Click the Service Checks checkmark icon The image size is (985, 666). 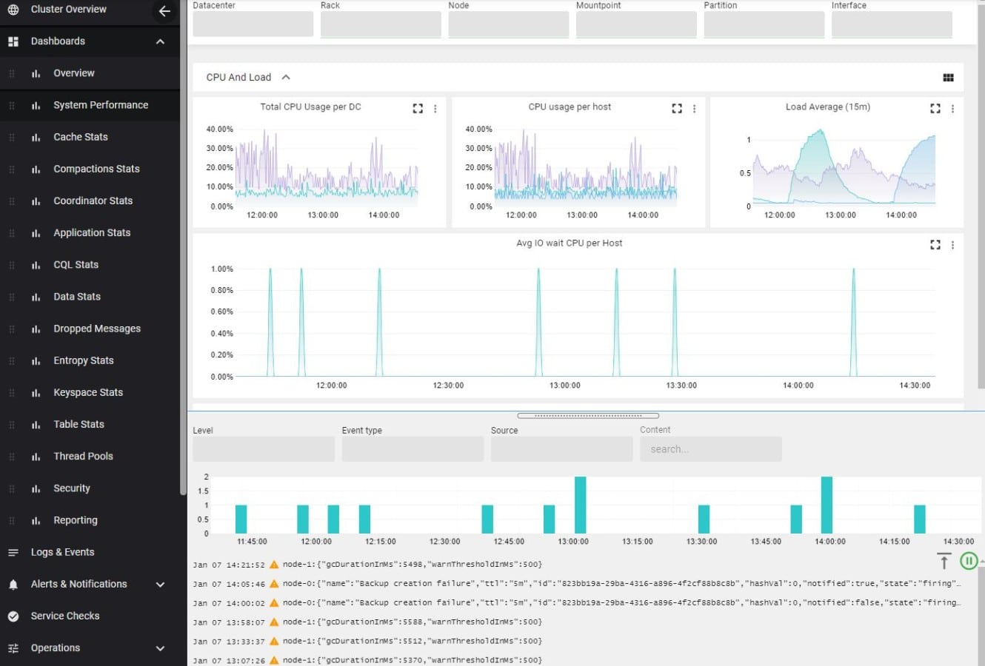(10, 616)
